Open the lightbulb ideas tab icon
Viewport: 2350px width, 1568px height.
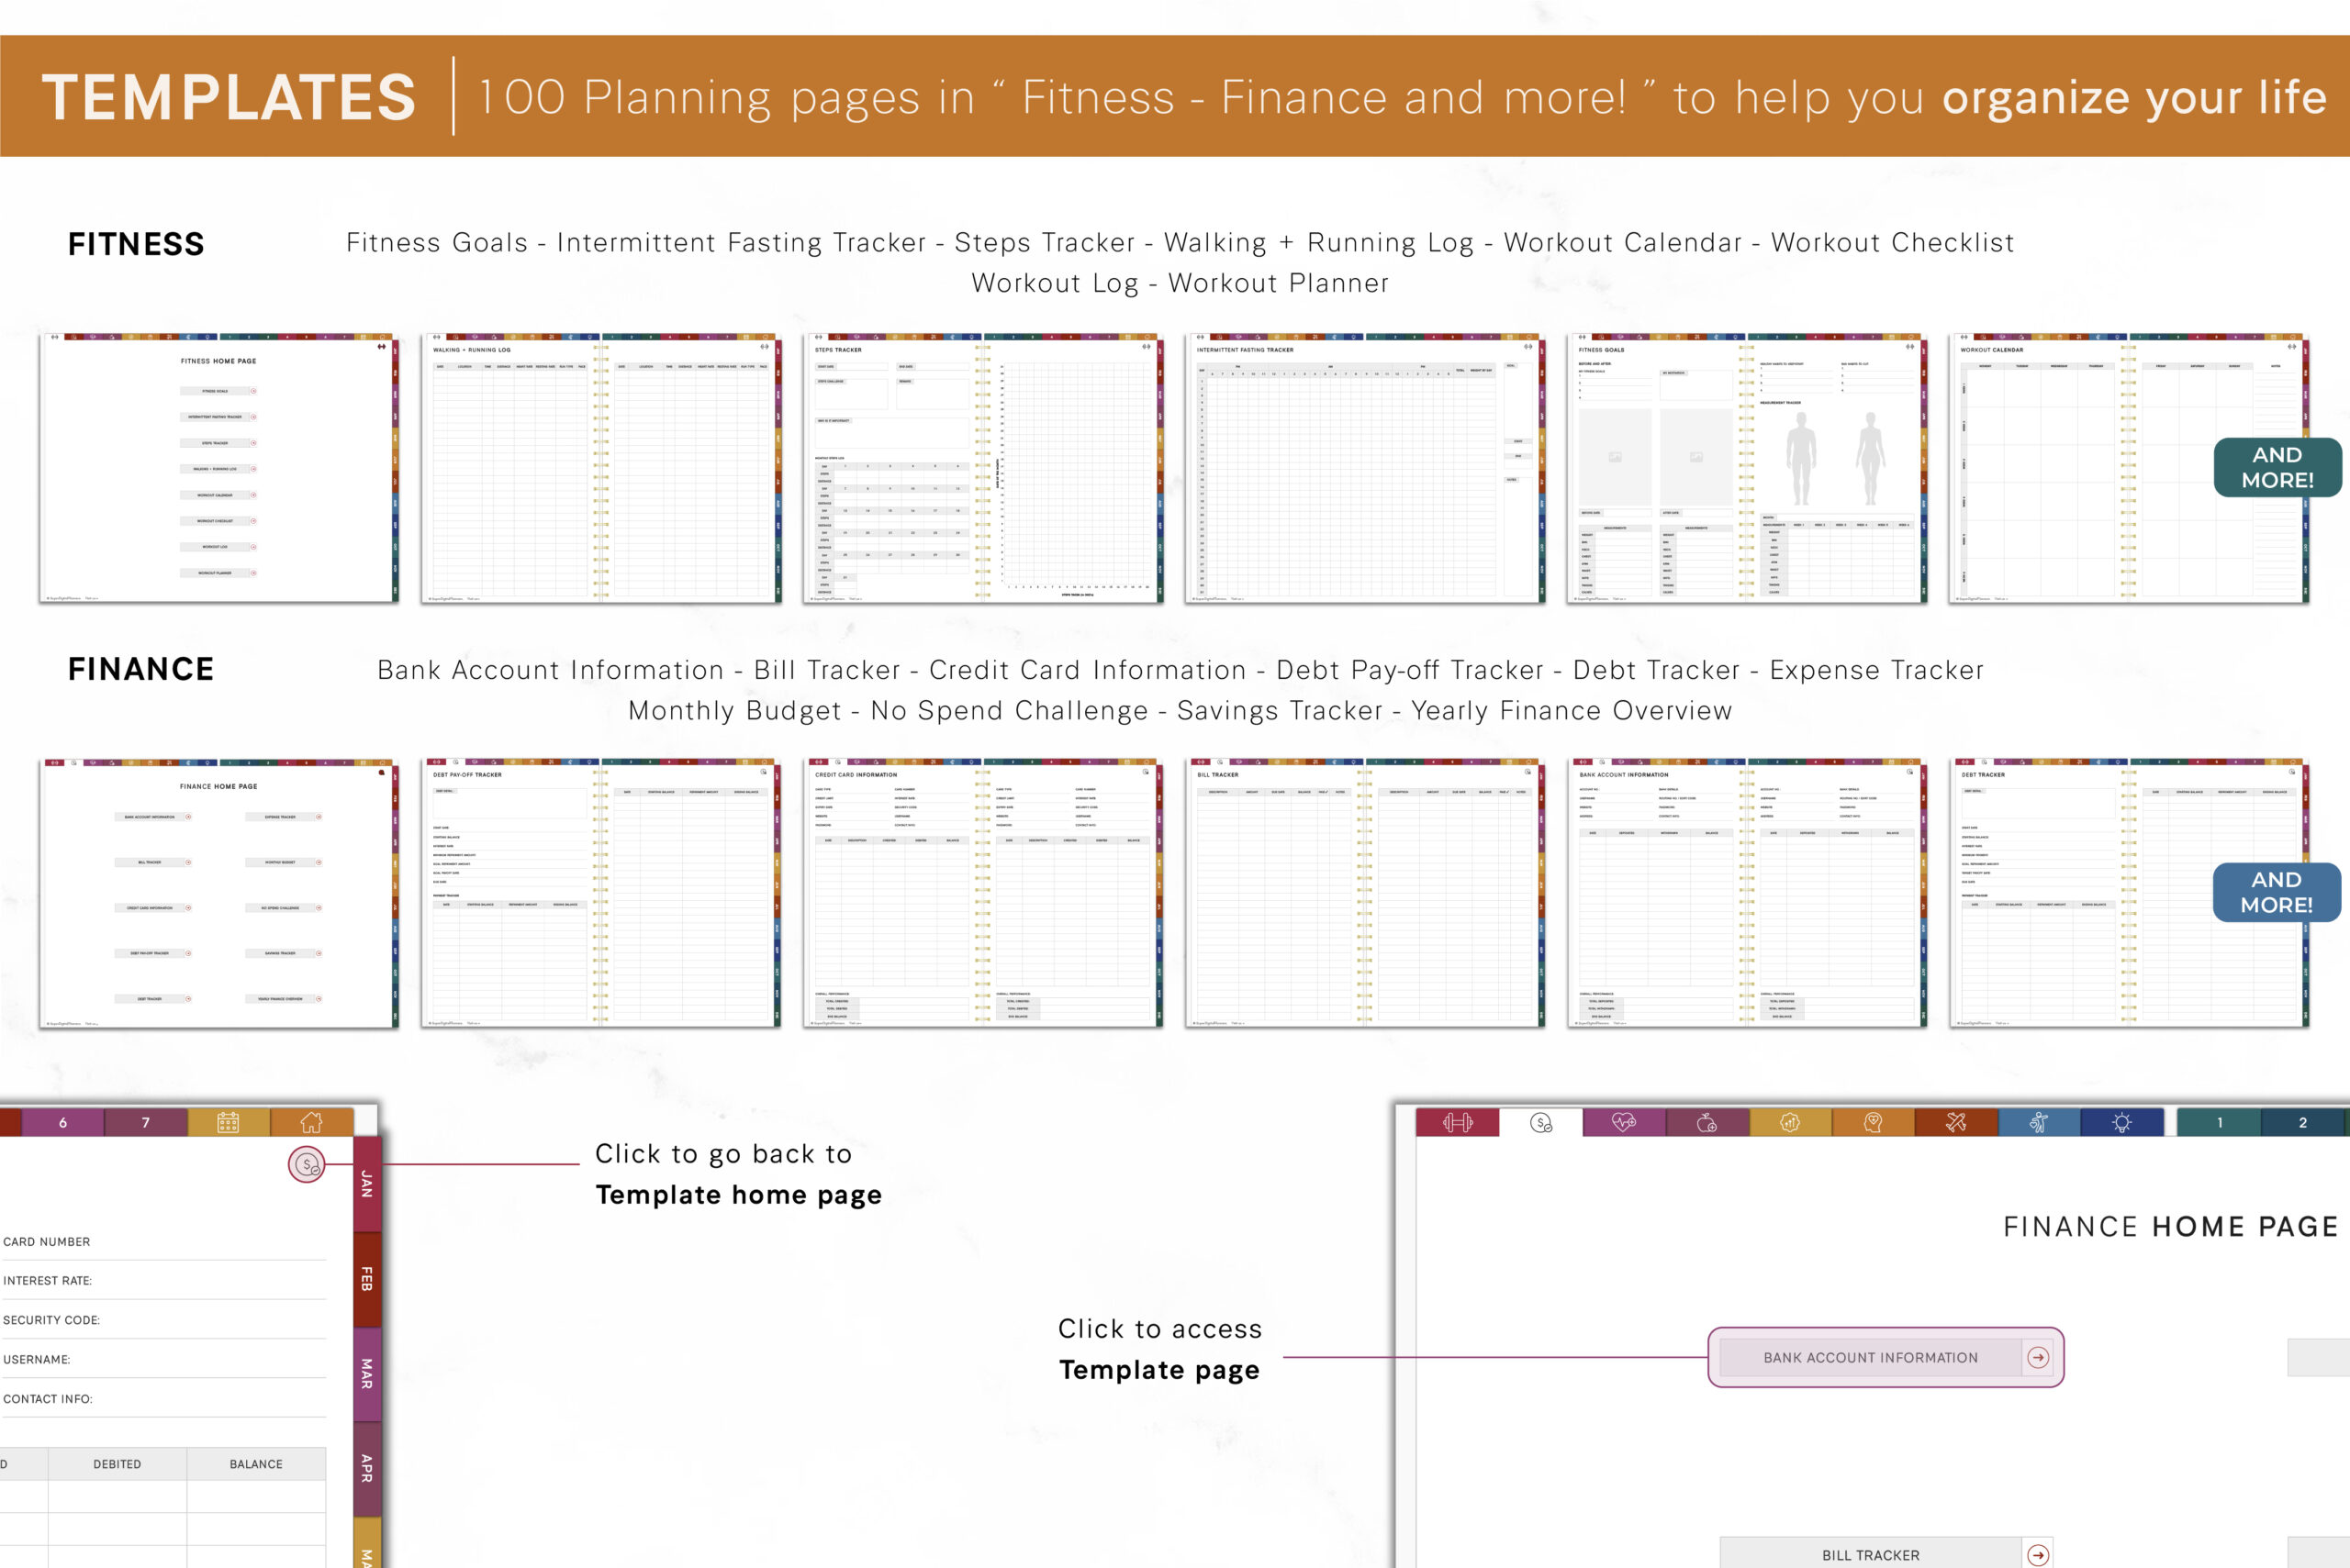2121,1123
